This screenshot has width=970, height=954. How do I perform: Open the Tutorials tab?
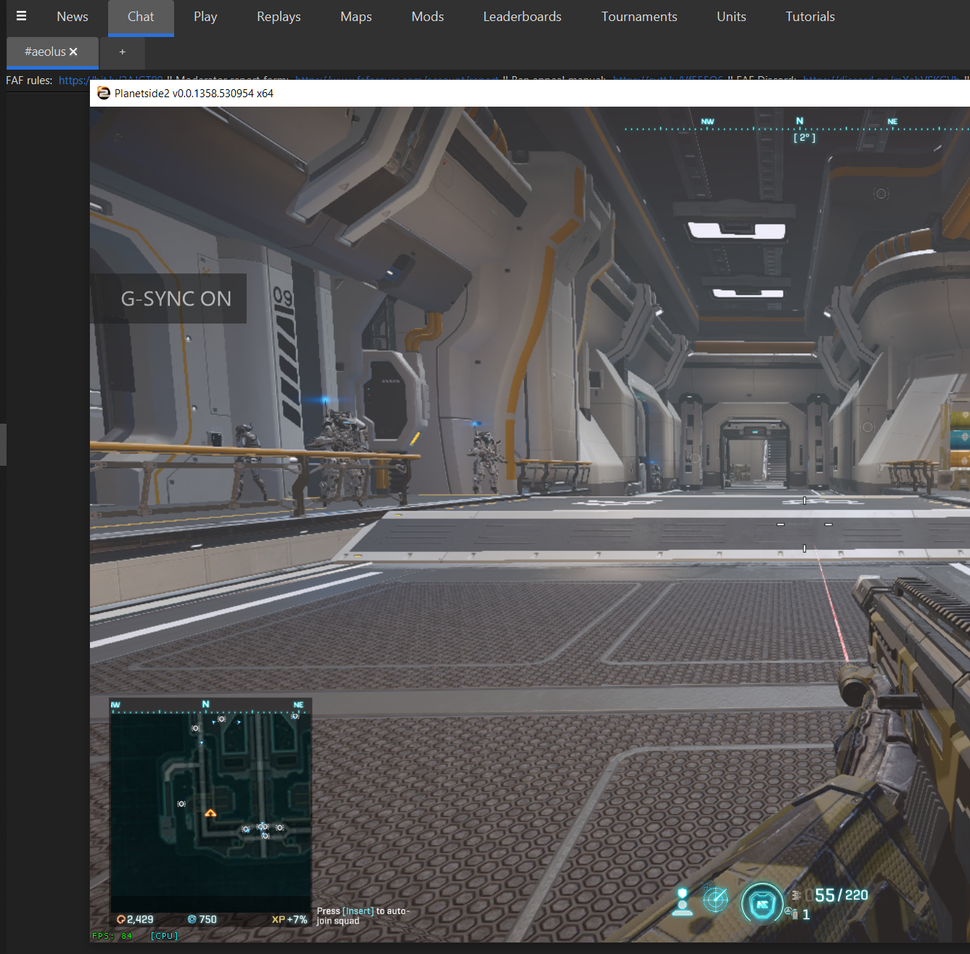point(810,17)
